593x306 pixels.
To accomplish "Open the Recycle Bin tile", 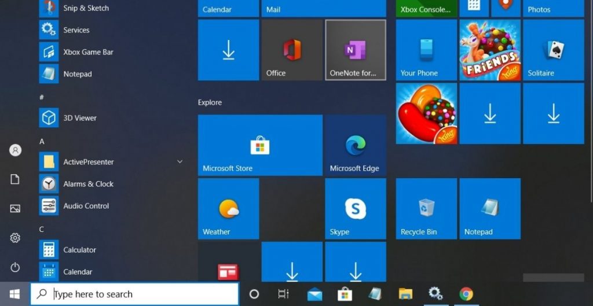I will 426,209.
